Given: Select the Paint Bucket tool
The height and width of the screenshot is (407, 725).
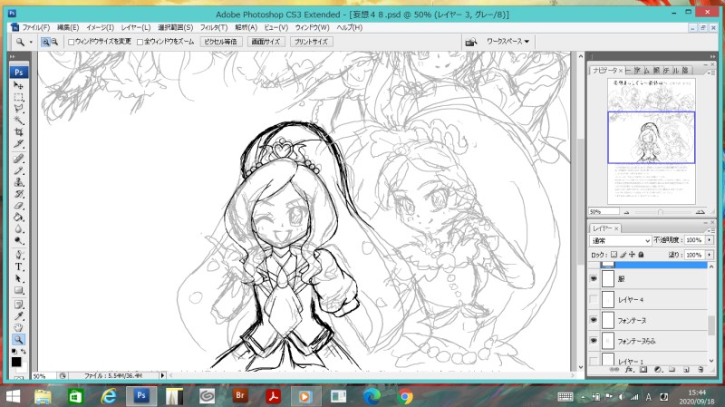Looking at the screenshot, I should (x=18, y=217).
